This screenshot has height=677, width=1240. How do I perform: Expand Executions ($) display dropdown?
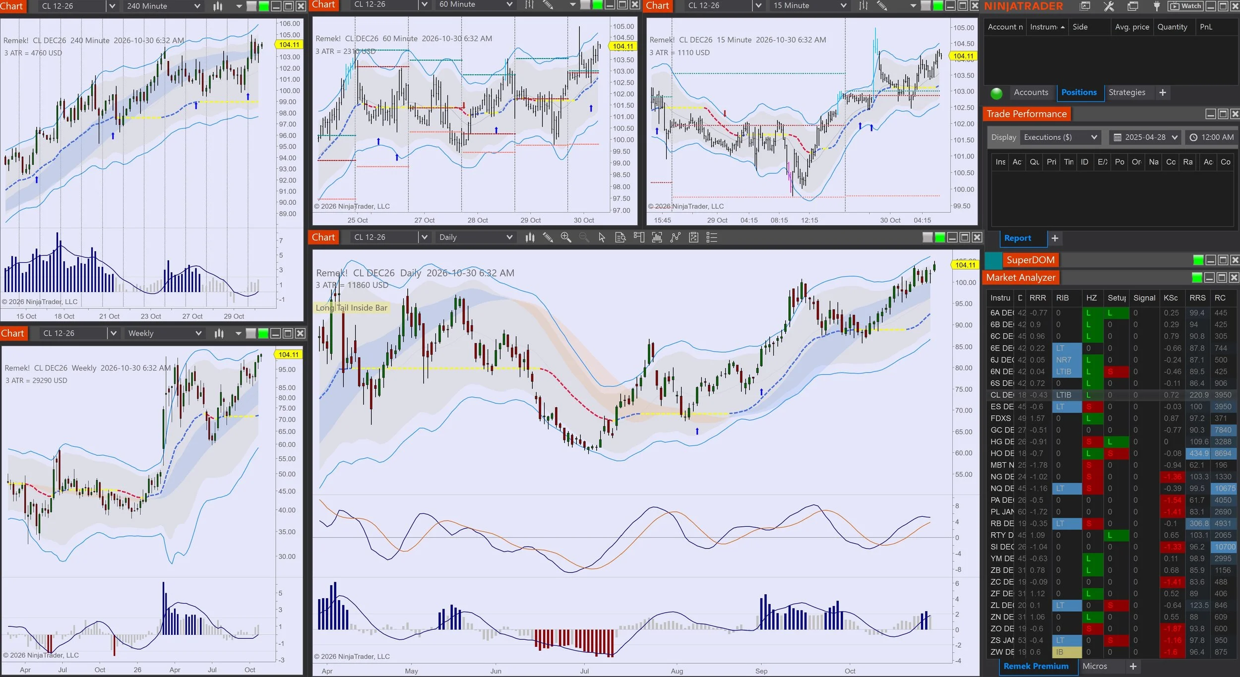(1060, 137)
